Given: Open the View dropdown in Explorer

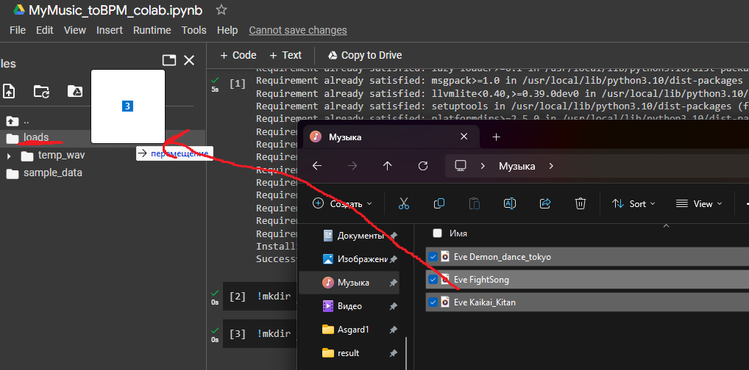Looking at the screenshot, I should coord(698,203).
